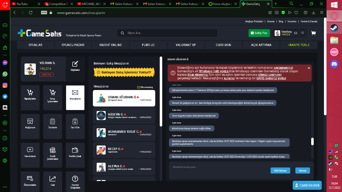342x192 pixels.
Task: Open WhatsApp in the Opera sidebar
Action: (x=5, y=74)
